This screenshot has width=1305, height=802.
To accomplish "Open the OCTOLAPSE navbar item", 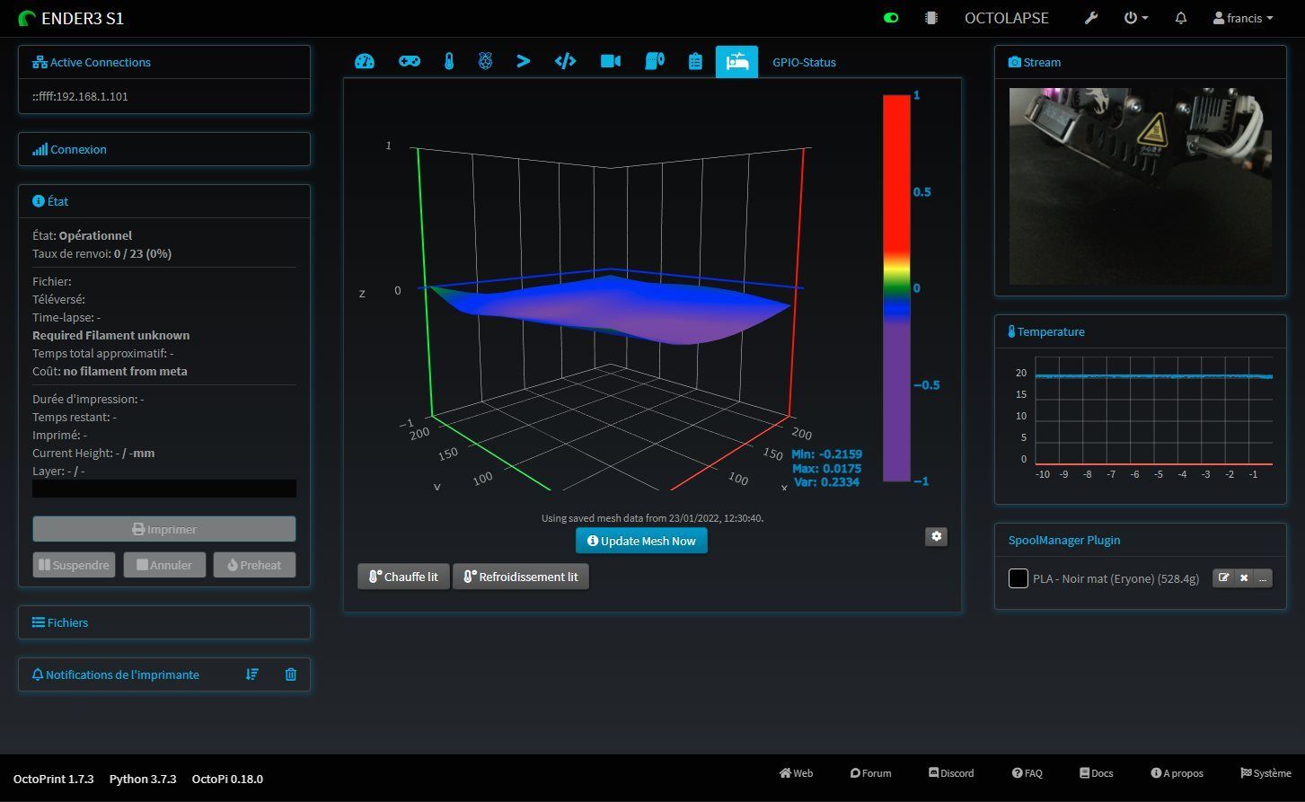I will [x=1006, y=18].
